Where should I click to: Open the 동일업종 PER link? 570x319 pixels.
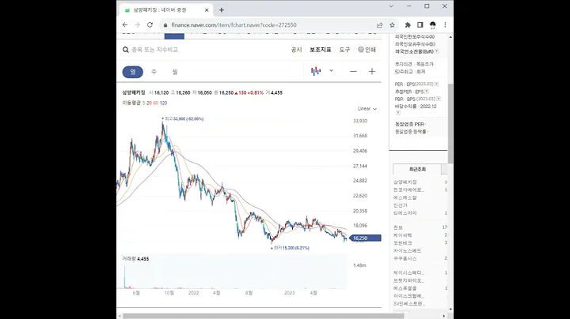pyautogui.click(x=410, y=124)
